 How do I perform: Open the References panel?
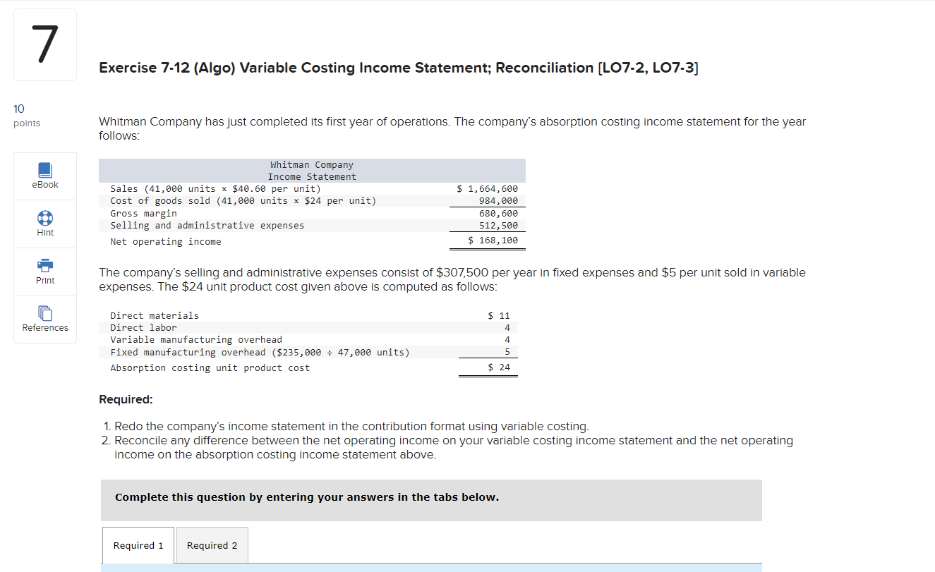pyautogui.click(x=44, y=319)
